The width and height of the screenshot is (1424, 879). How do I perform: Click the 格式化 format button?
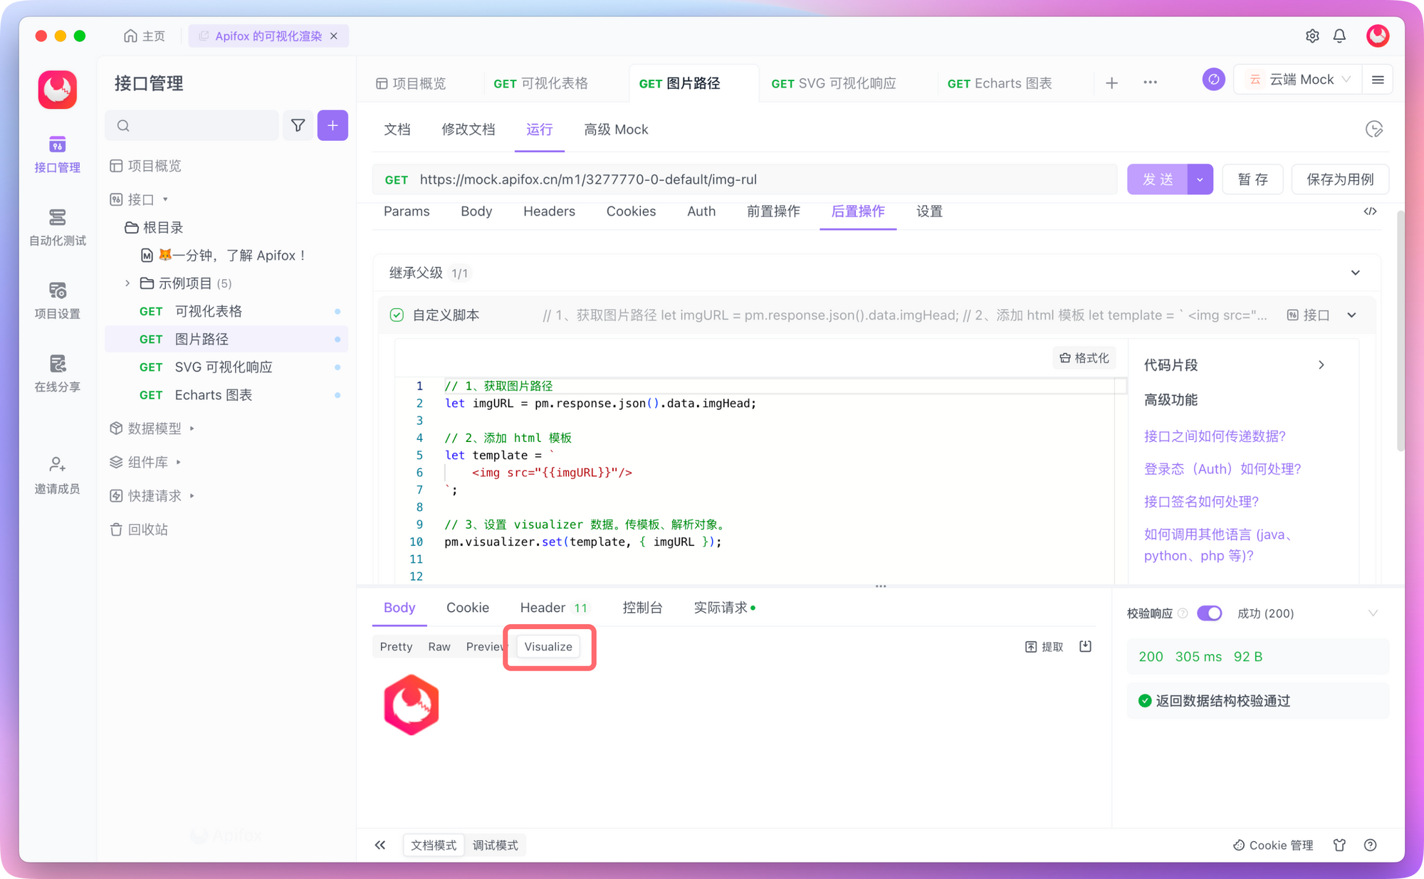pyautogui.click(x=1084, y=358)
